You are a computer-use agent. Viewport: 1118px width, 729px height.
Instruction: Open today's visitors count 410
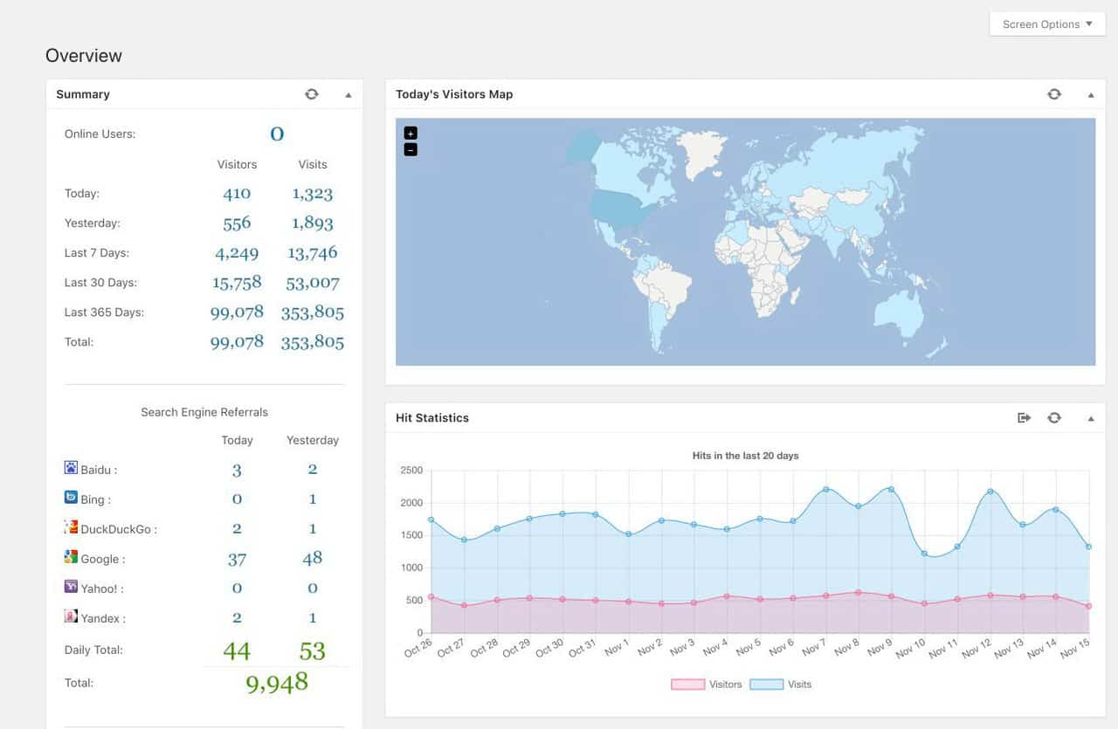tap(237, 194)
